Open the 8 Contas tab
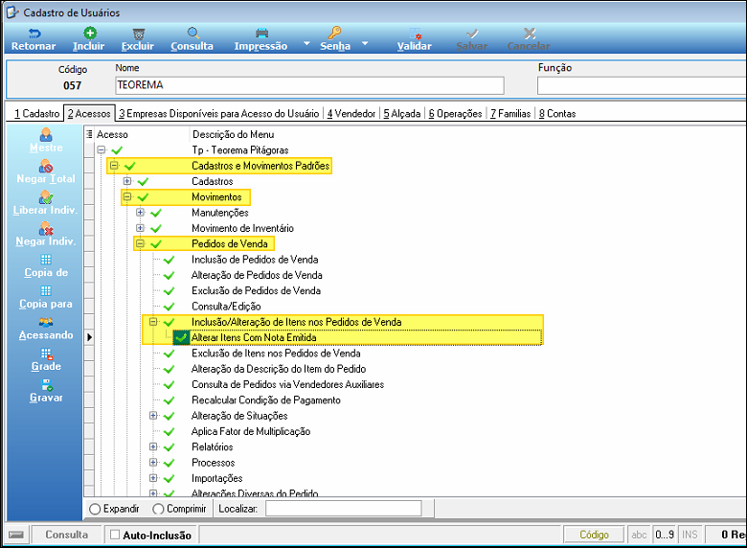This screenshot has width=747, height=548. click(x=557, y=113)
